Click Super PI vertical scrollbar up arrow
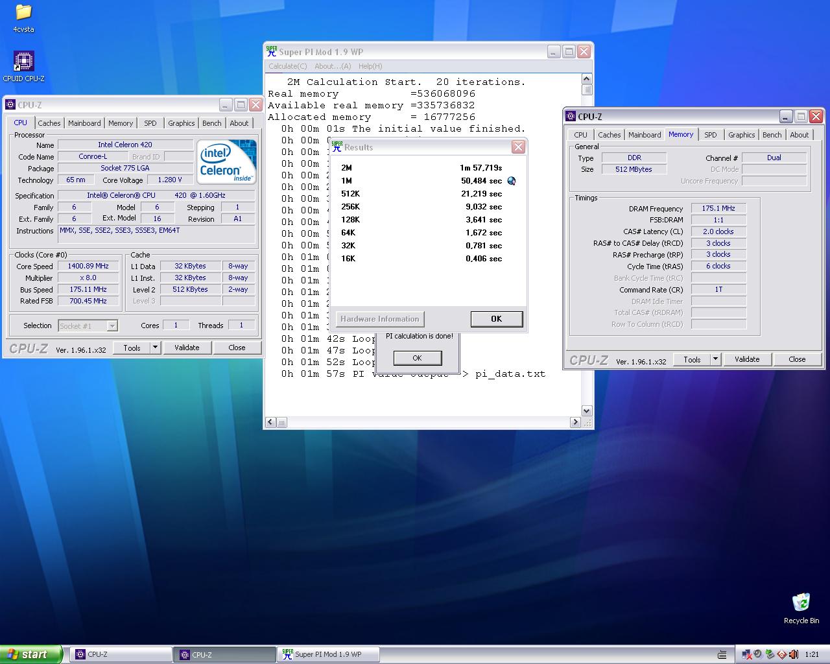This screenshot has width=830, height=664. [587, 79]
